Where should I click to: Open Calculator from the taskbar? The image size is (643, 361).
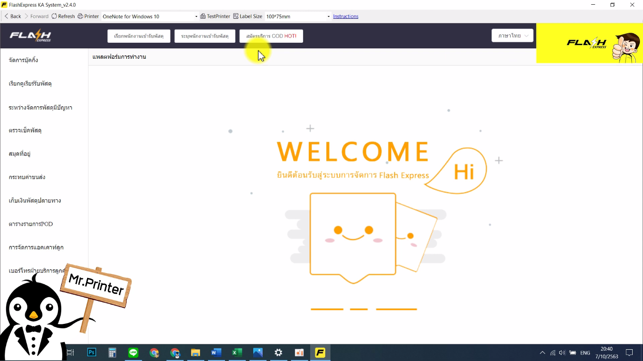[112, 353]
